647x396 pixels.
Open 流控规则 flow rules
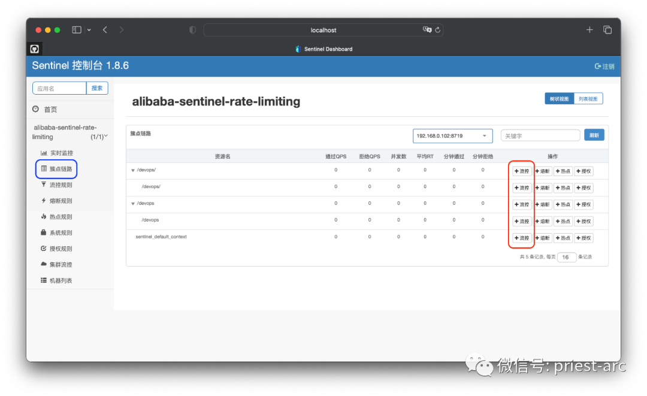click(56, 185)
